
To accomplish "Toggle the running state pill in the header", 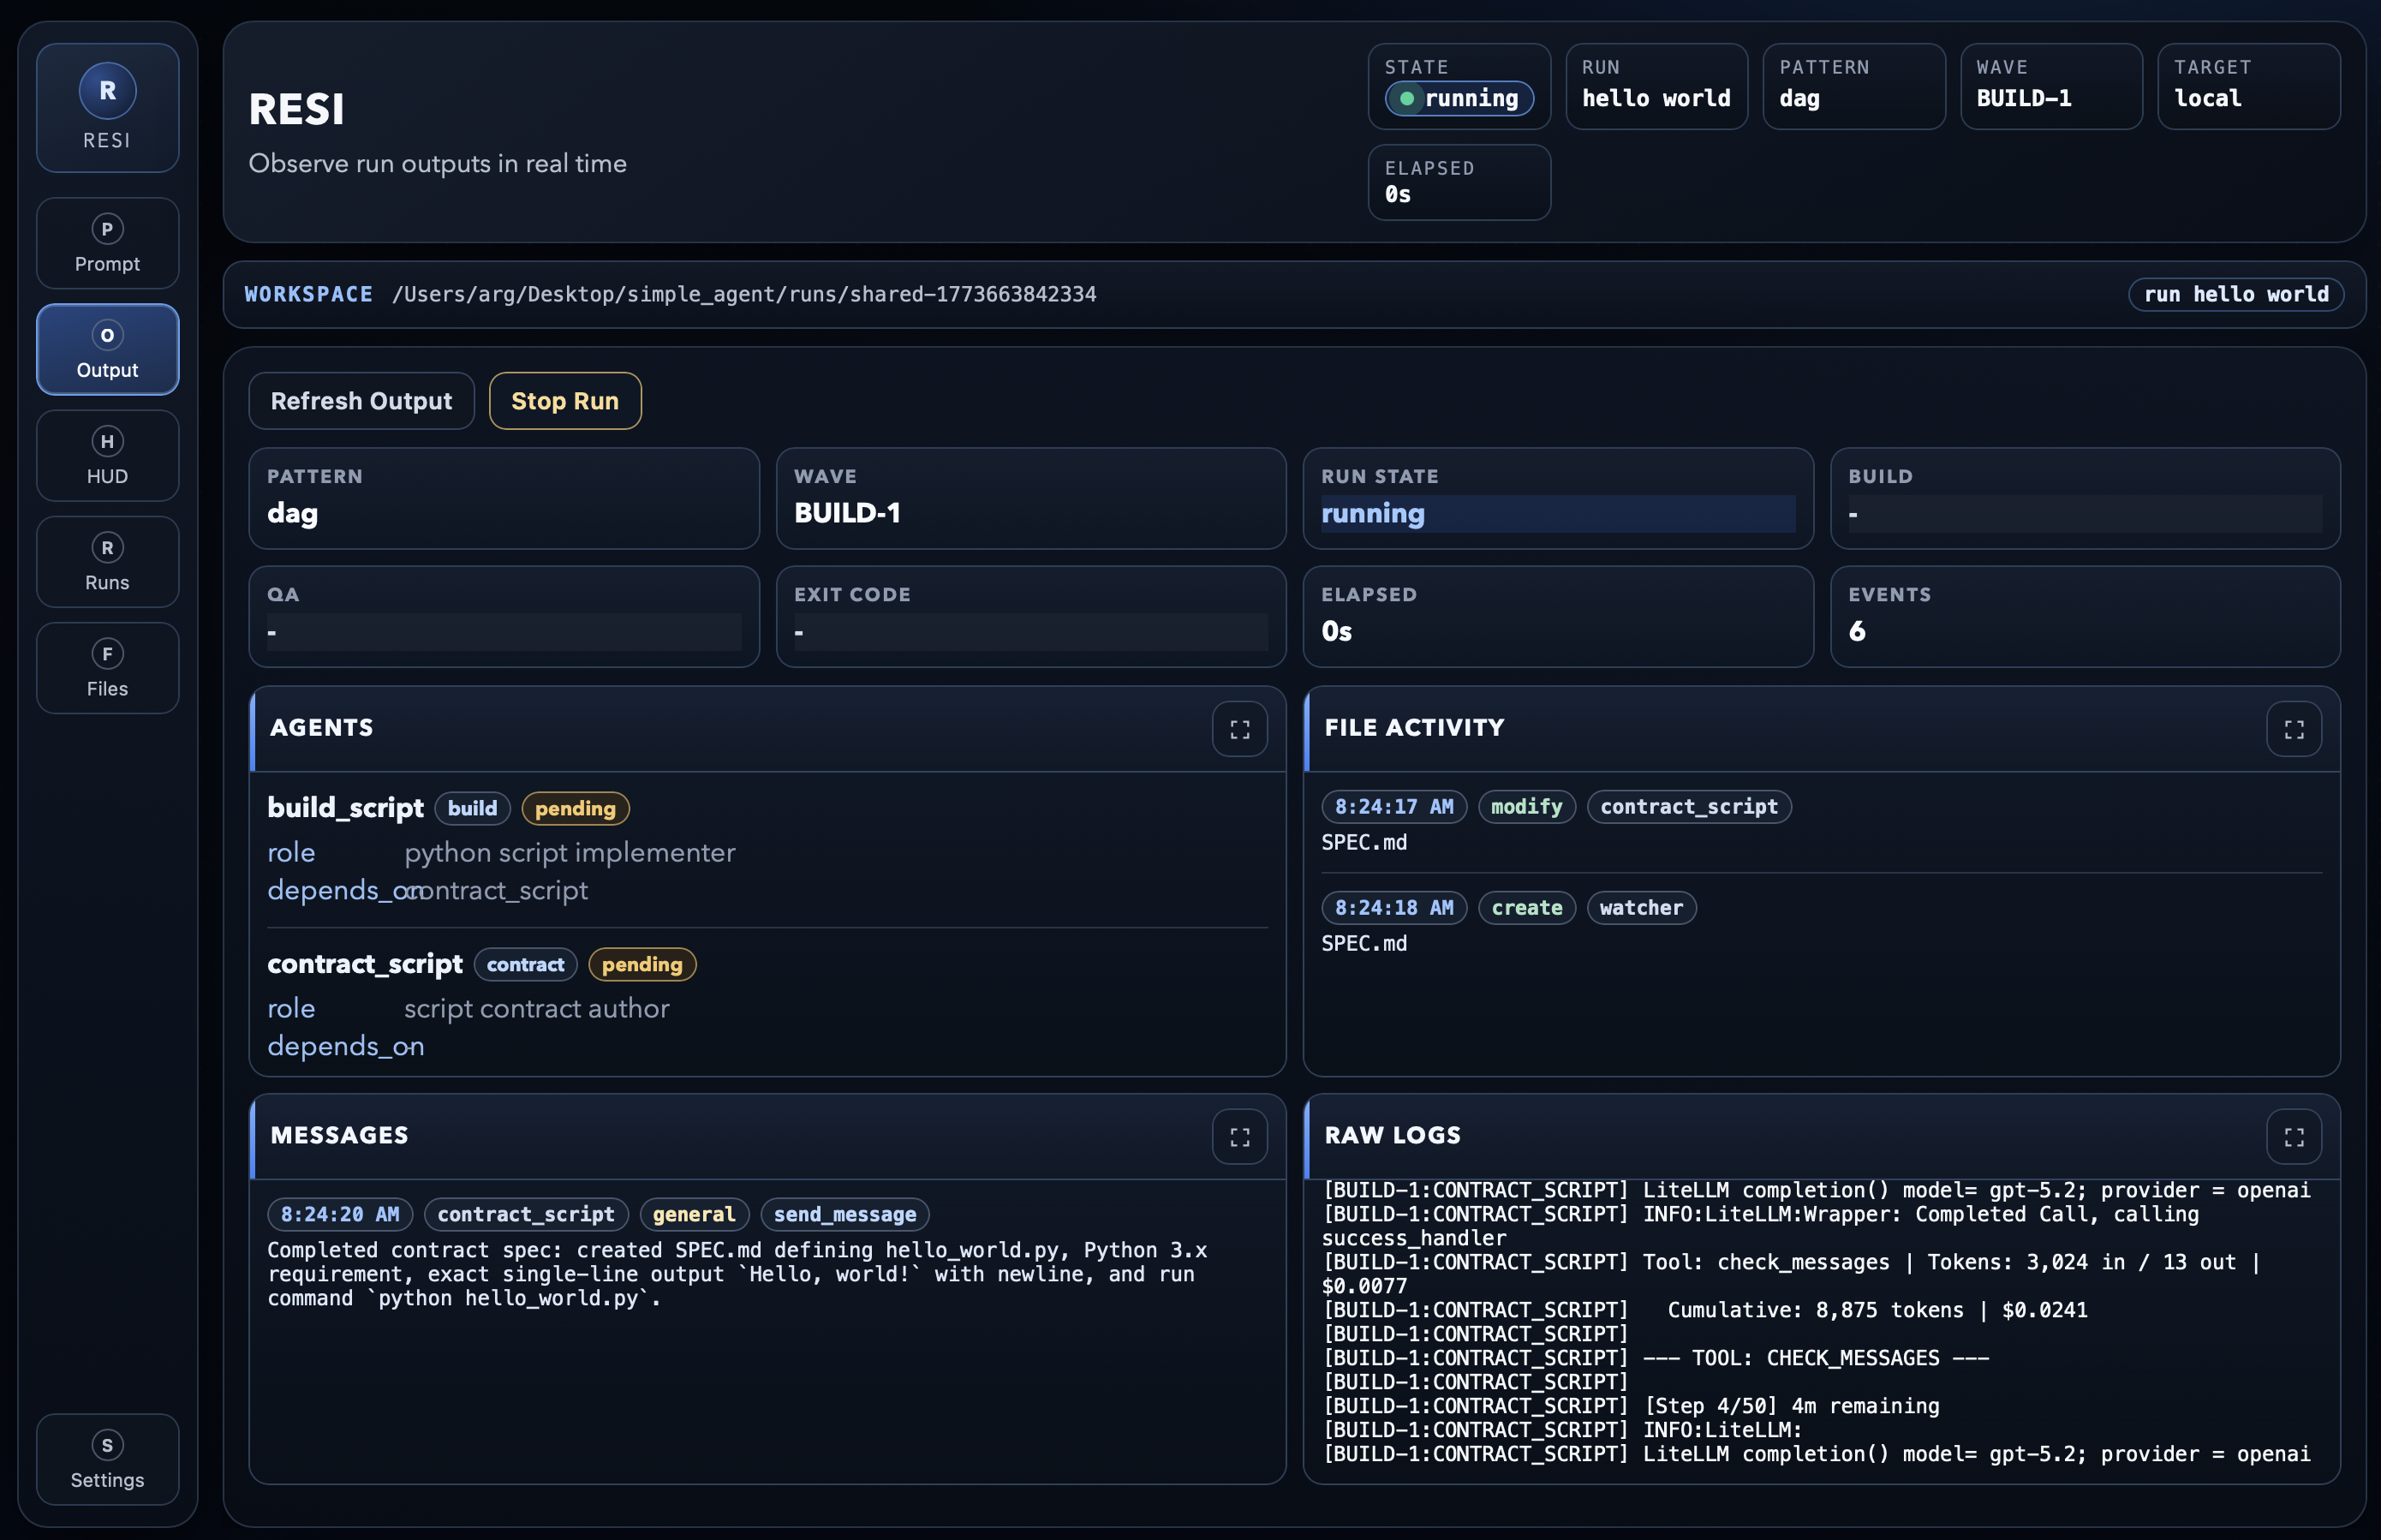I will tap(1459, 98).
